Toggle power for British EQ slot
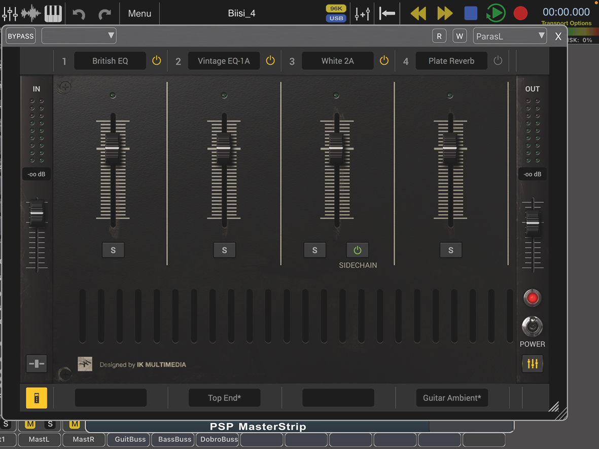The image size is (599, 449). [x=157, y=60]
